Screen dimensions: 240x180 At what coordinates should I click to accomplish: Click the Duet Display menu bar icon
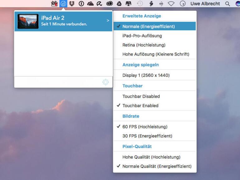pyautogui.click(x=63, y=3)
